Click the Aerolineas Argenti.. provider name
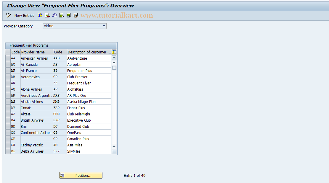The width and height of the screenshot is (329, 183). point(37,95)
